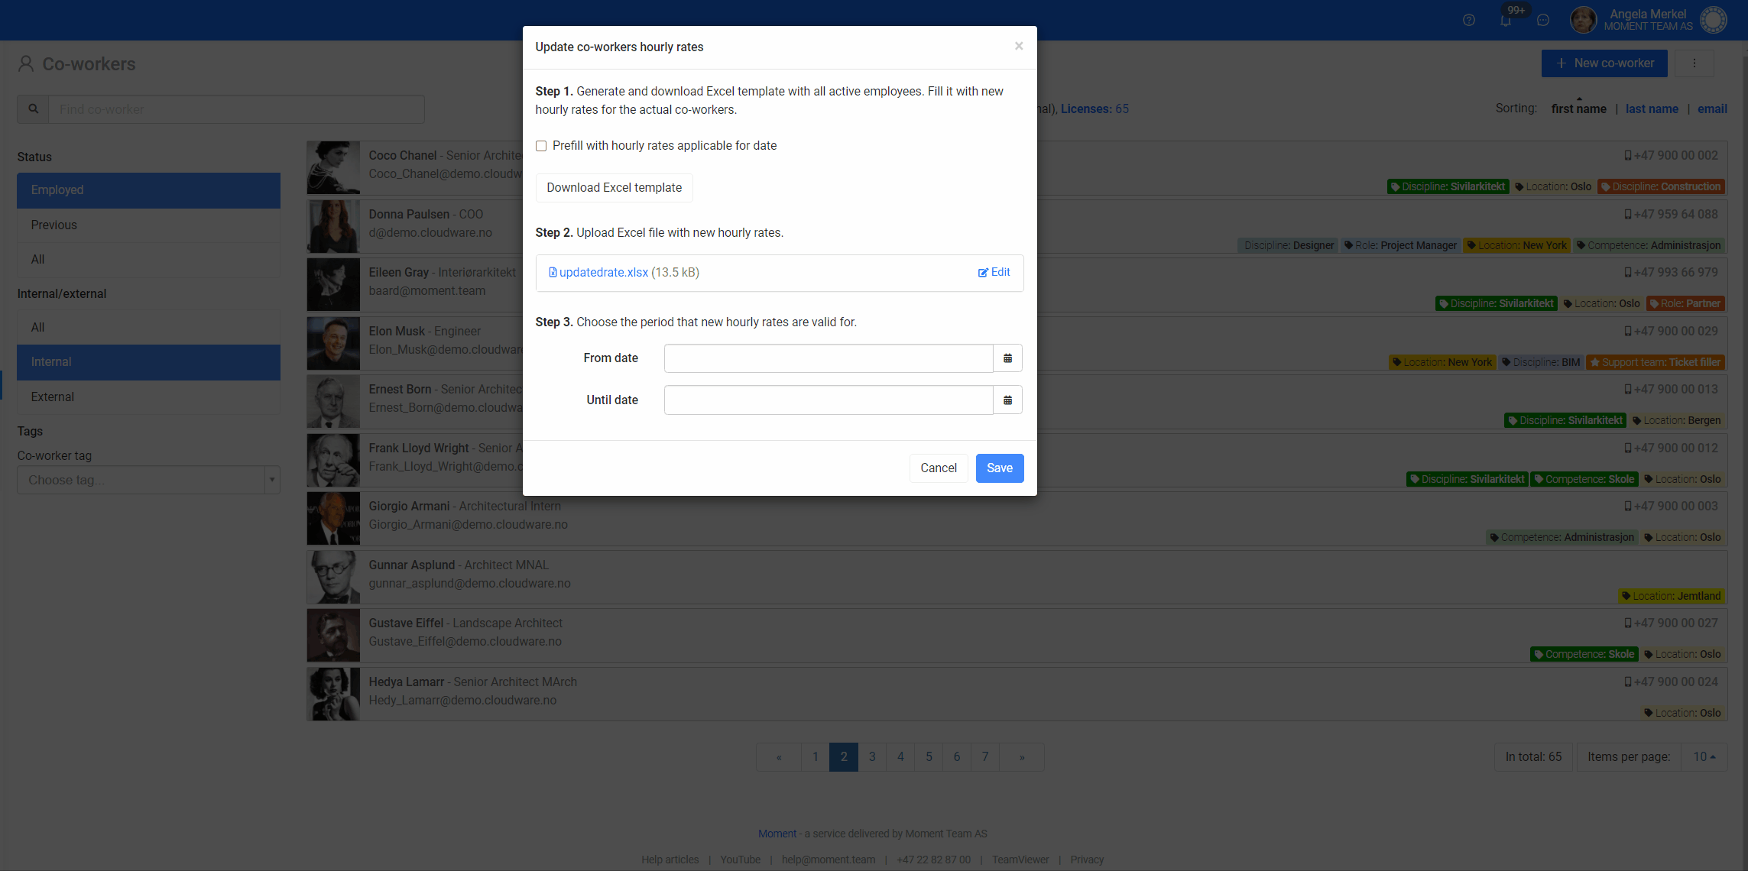The width and height of the screenshot is (1748, 871).
Task: Click the New co-worker button
Action: coord(1604,63)
